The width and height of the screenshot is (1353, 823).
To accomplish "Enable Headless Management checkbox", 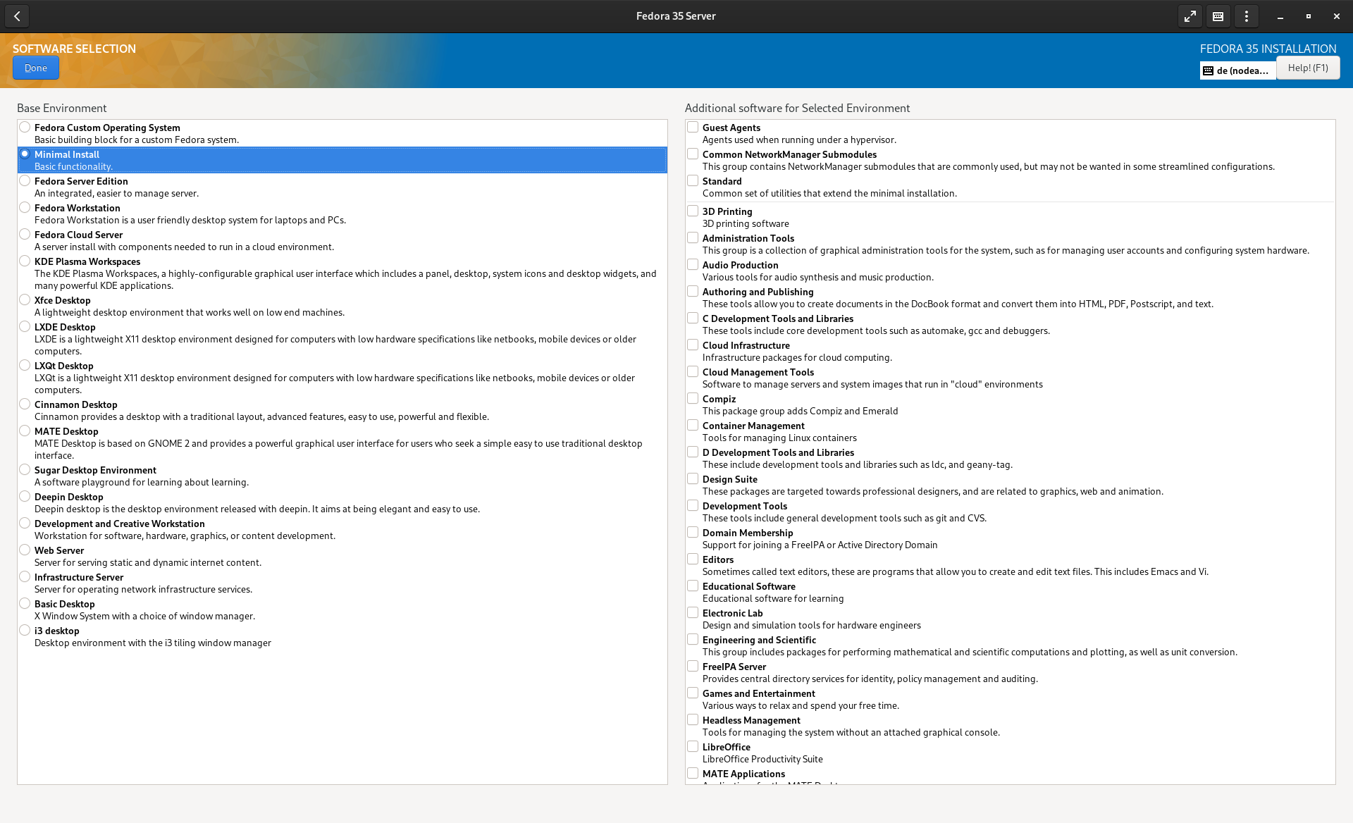I will coord(693,720).
